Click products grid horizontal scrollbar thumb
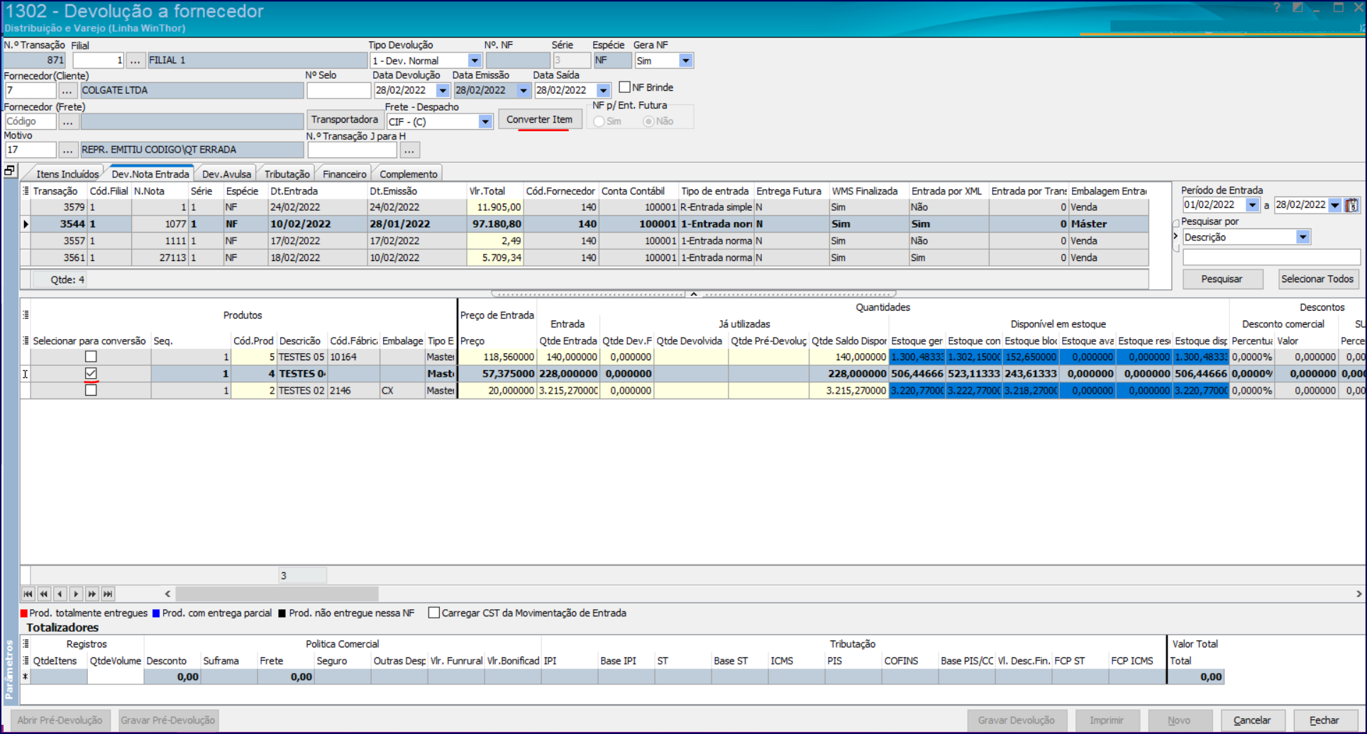1367x734 pixels. pyautogui.click(x=277, y=594)
